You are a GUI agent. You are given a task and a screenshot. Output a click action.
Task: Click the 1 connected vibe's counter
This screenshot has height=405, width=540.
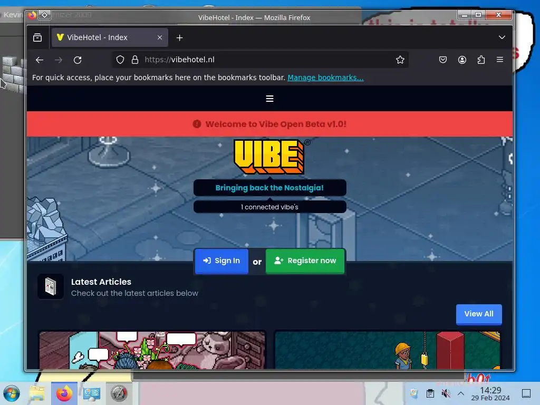pyautogui.click(x=269, y=207)
